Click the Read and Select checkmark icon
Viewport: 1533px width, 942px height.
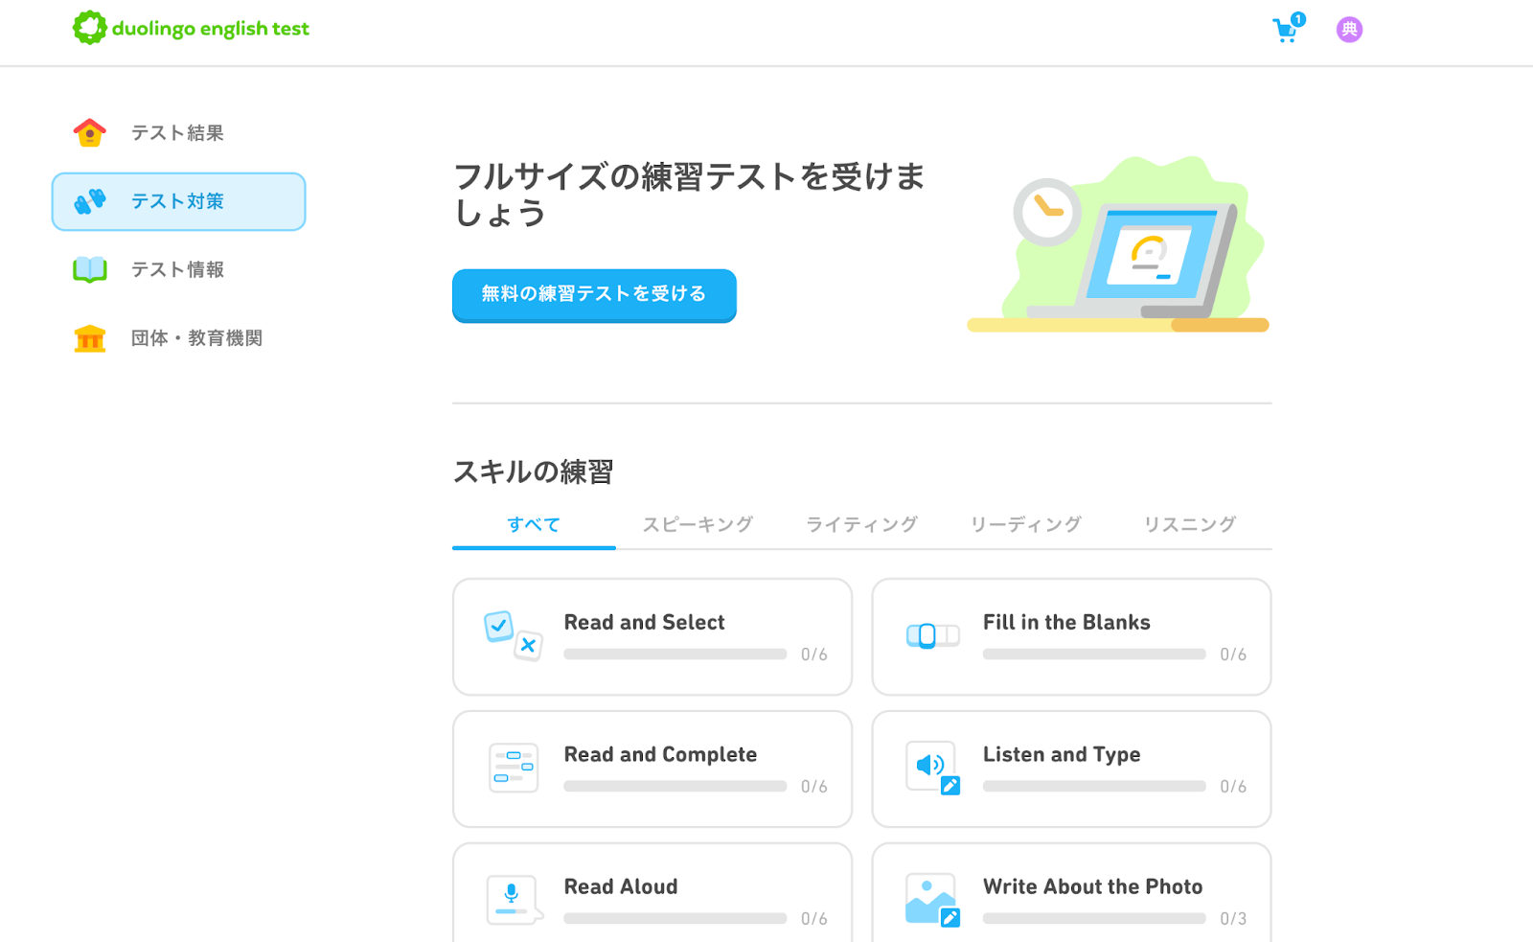pyautogui.click(x=513, y=635)
